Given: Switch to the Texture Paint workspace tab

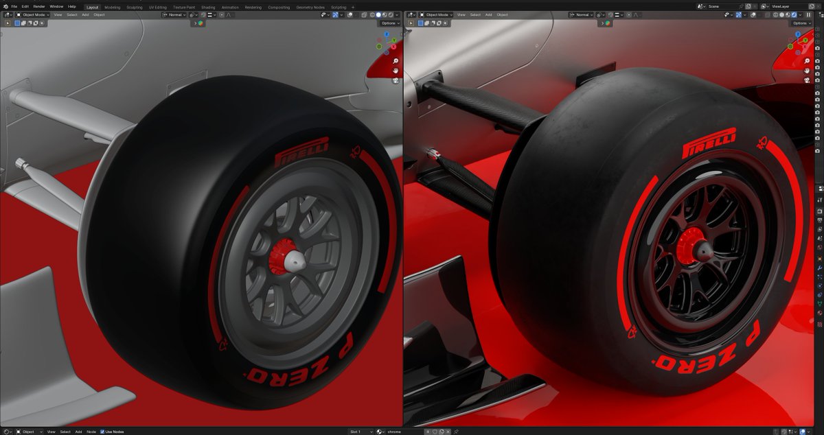Looking at the screenshot, I should (x=184, y=7).
